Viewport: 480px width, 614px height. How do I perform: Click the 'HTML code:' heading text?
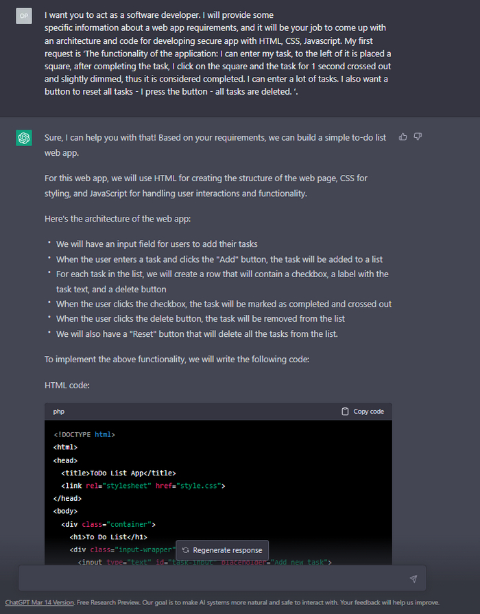(x=67, y=386)
